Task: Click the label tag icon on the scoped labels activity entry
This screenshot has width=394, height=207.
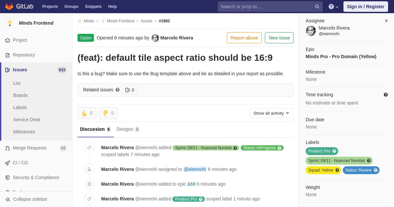Action: [89, 148]
